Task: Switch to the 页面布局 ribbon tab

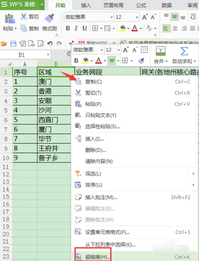Action: (x=113, y=5)
